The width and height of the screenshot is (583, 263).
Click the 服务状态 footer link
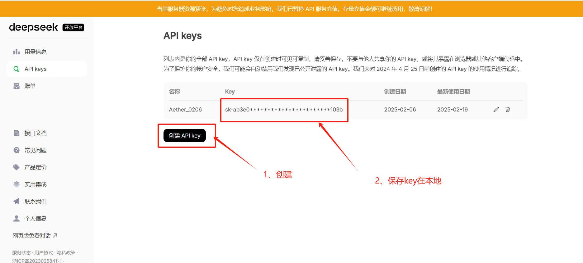[x=21, y=253]
